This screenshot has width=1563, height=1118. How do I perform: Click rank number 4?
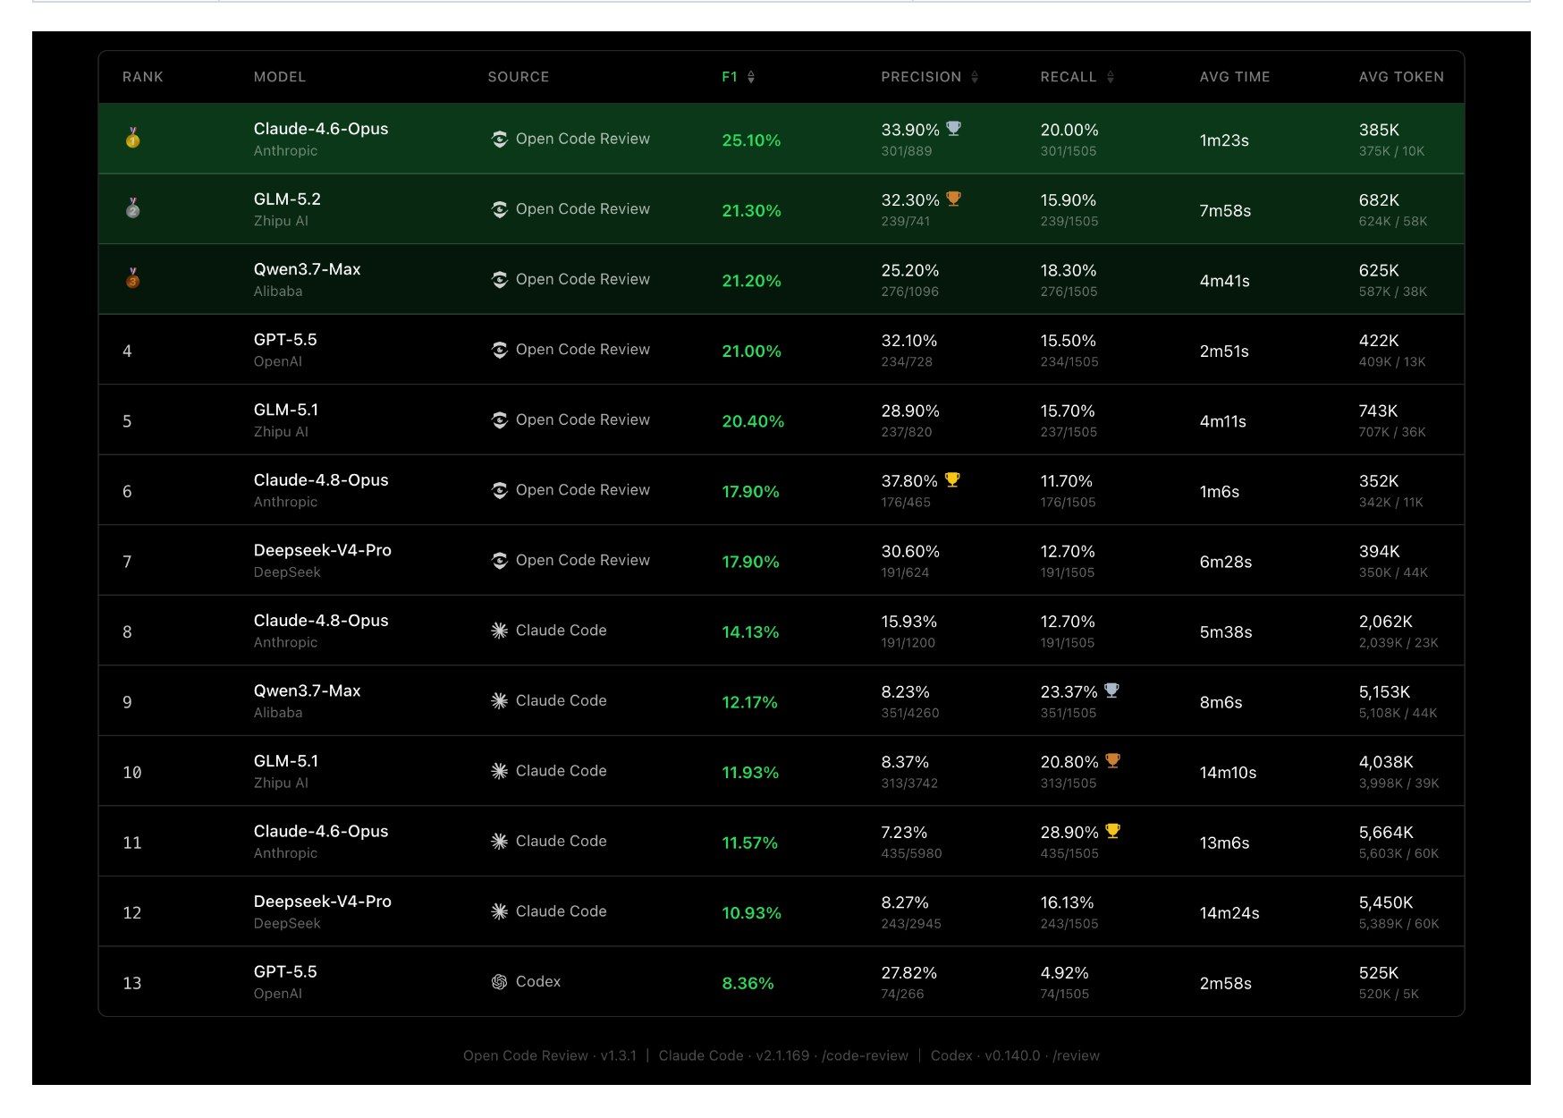coord(127,351)
